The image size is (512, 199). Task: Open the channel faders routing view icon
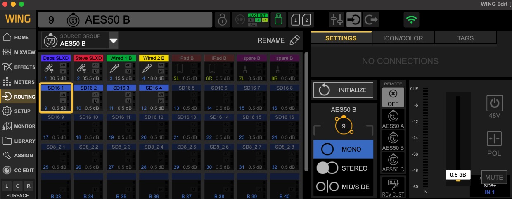coord(336,19)
